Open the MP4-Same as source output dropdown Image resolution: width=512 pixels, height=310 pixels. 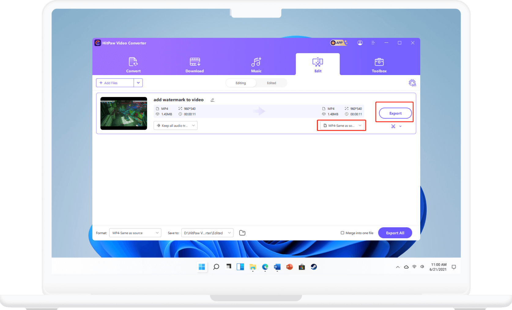coord(342,125)
